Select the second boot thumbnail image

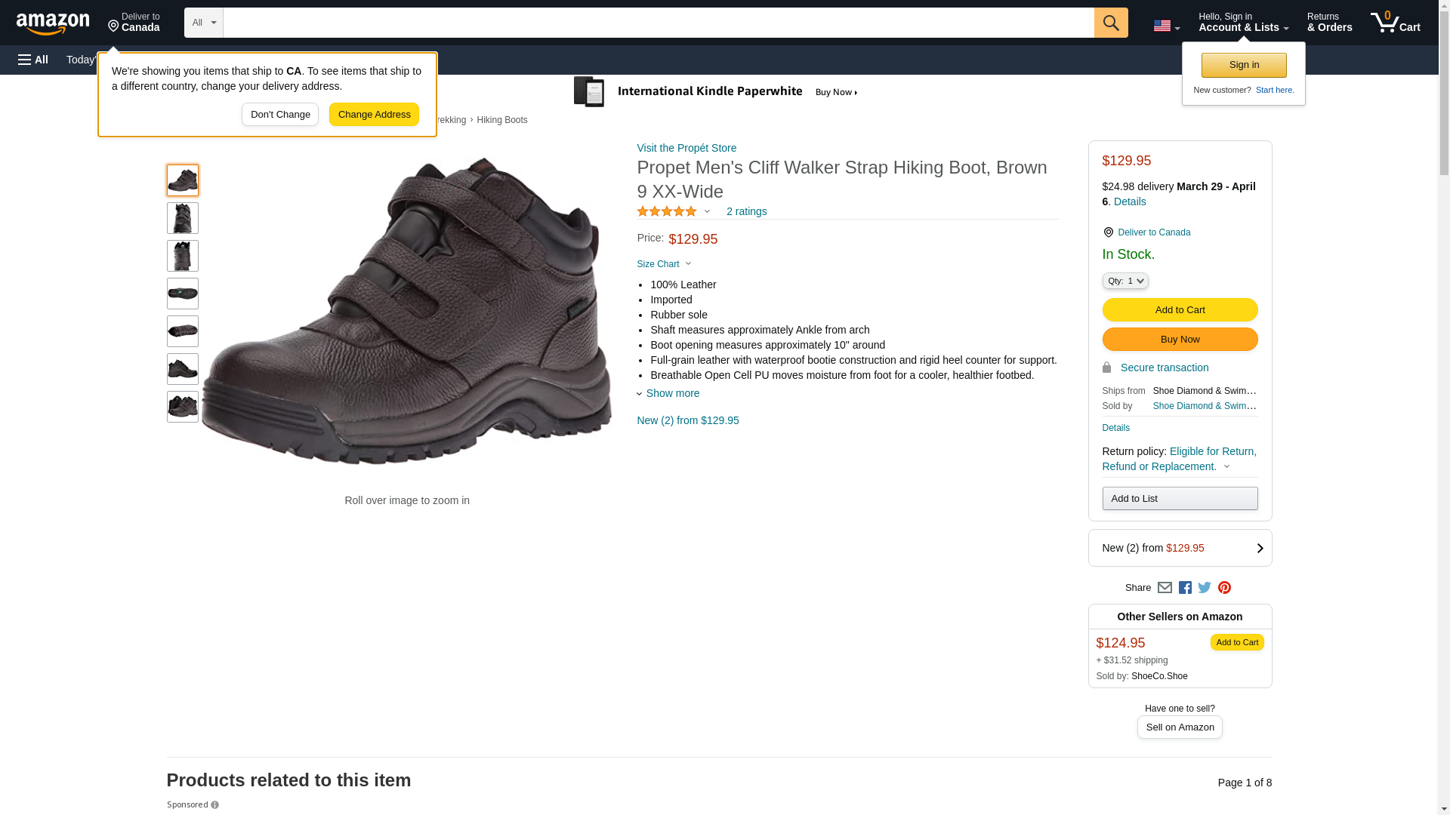tap(183, 218)
